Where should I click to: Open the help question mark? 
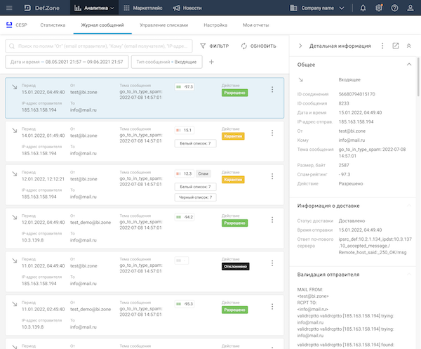point(394,8)
